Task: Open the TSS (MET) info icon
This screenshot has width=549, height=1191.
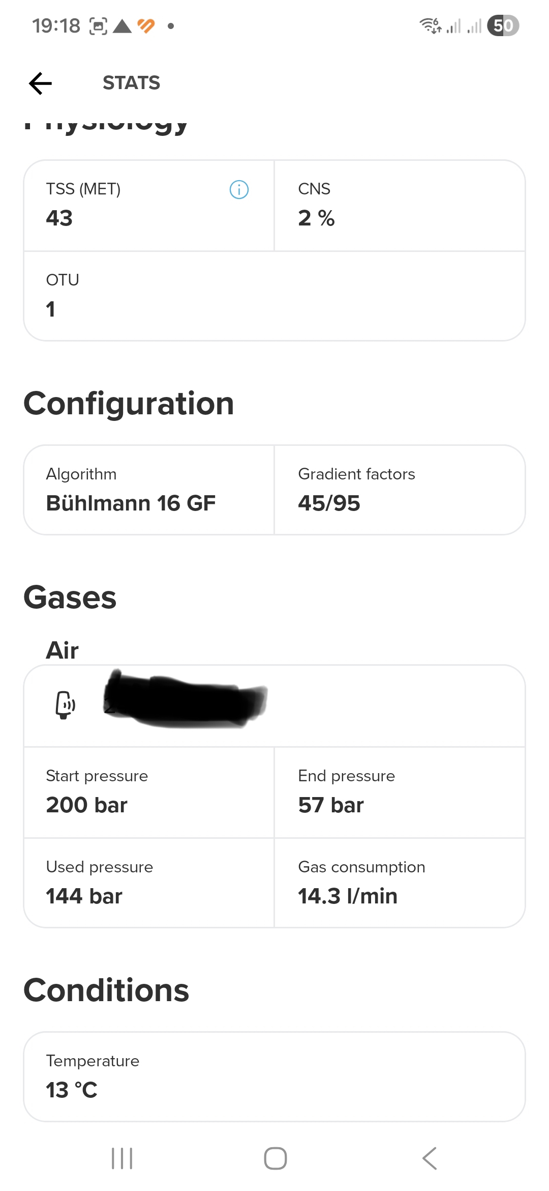Action: point(239,190)
